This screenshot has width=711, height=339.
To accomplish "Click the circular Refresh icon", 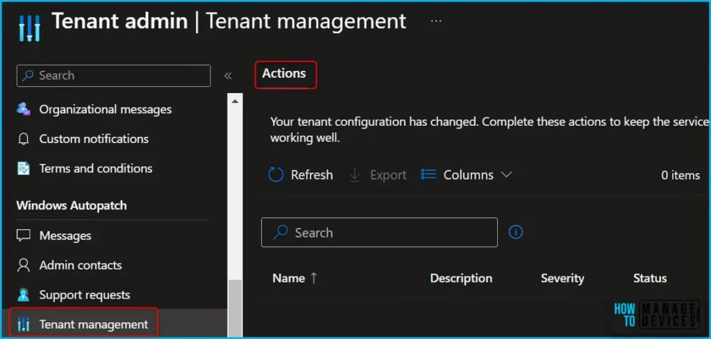I will [276, 175].
